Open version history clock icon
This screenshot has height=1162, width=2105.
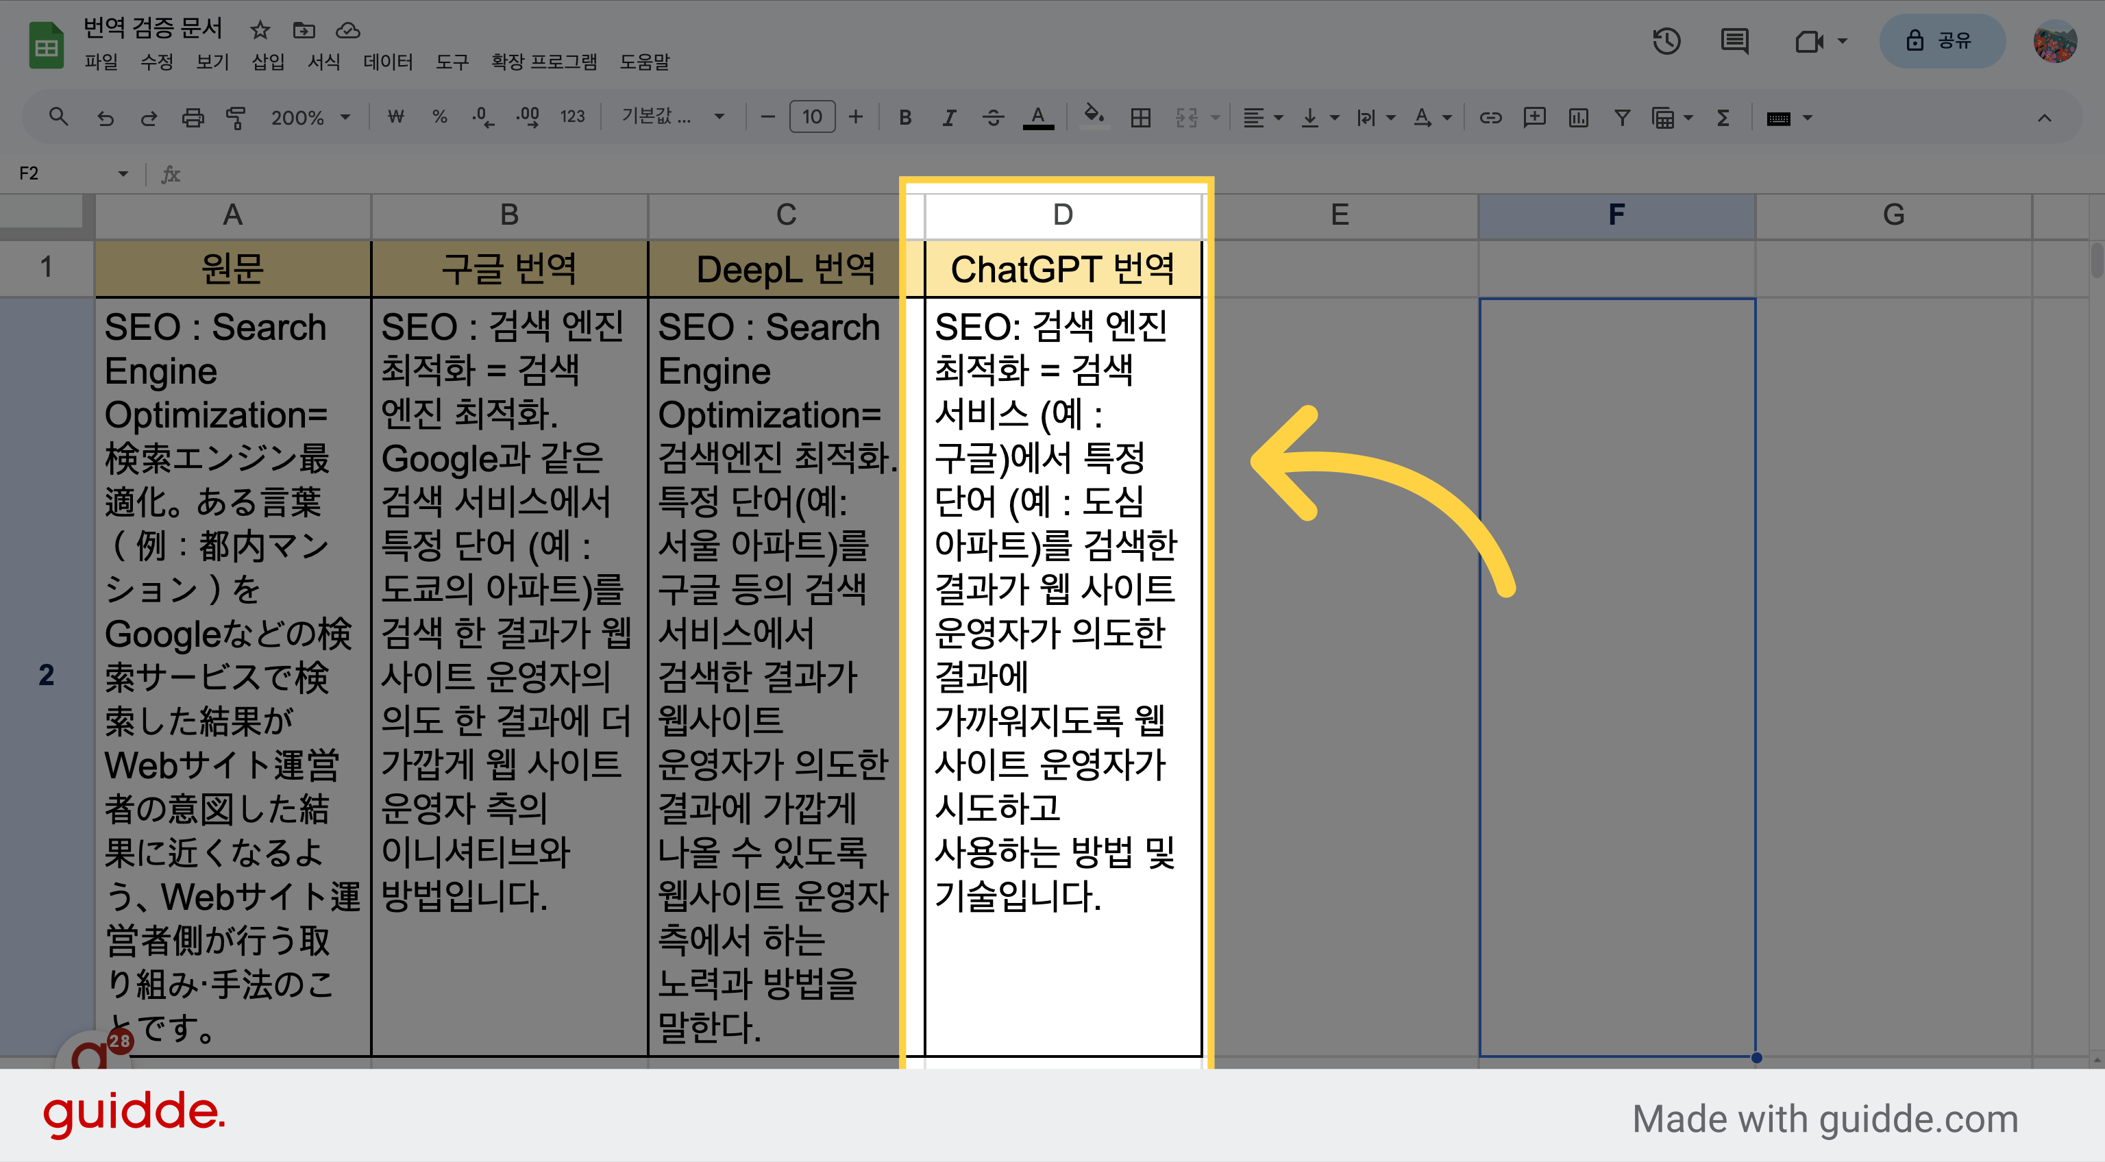click(1666, 41)
